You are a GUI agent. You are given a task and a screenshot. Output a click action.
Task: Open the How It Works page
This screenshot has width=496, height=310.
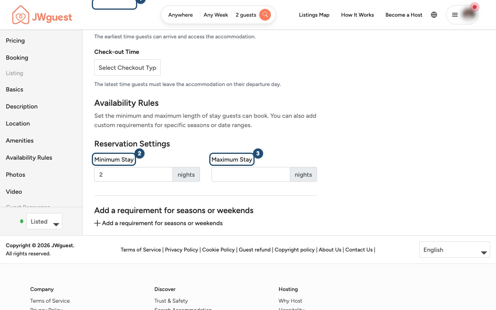[x=358, y=15]
